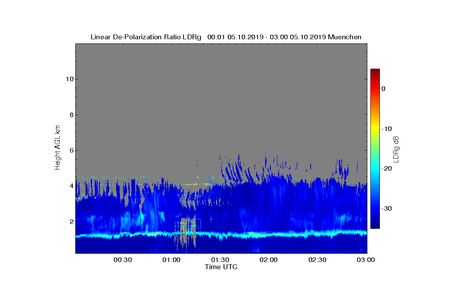Viewport: 454px width, 302px height.
Task: Click the colorbar tick label '-30'
Action: 386,208
